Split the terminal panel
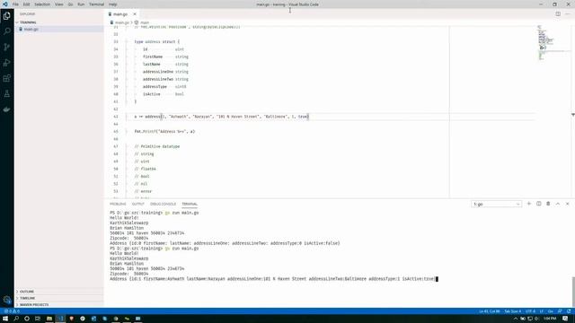This screenshot has height=323, width=575. tap(539, 204)
